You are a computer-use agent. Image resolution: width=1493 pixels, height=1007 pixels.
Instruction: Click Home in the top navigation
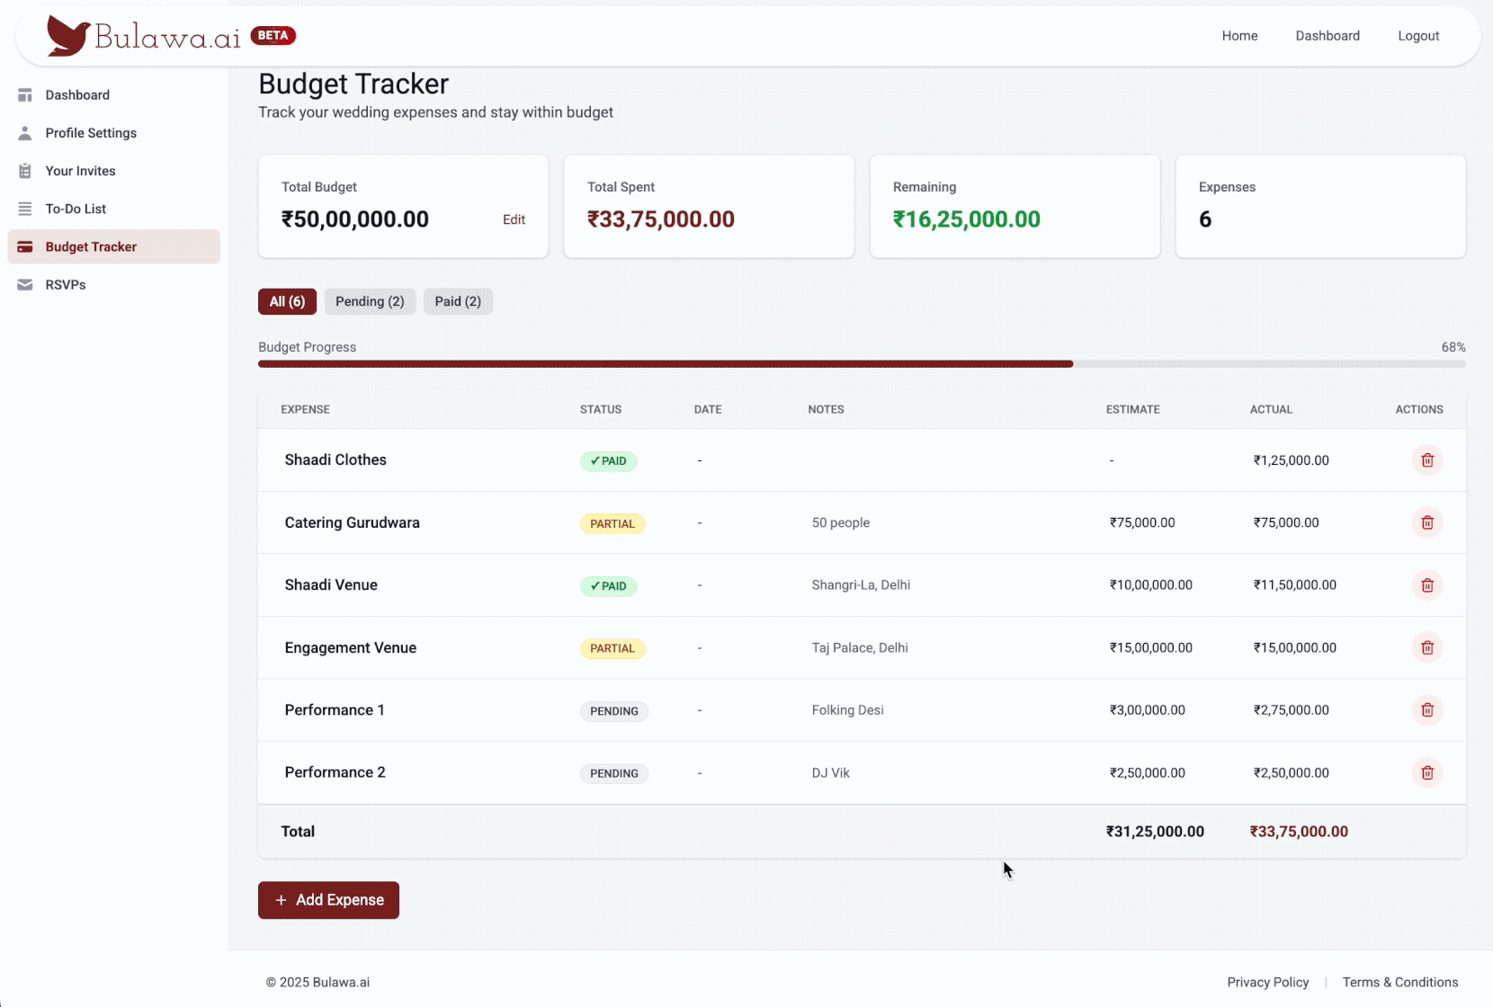click(1239, 36)
